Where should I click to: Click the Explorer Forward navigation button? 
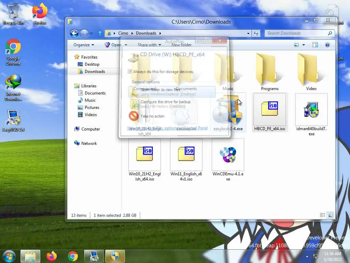point(84,33)
